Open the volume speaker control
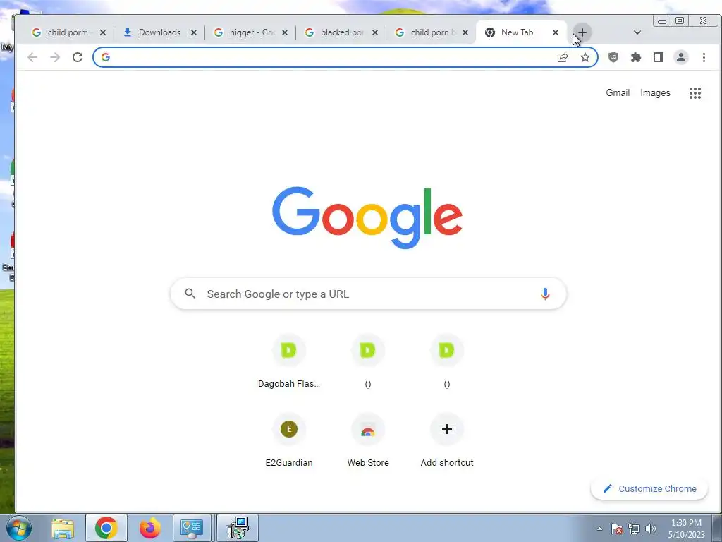This screenshot has height=542, width=722. coord(650,529)
